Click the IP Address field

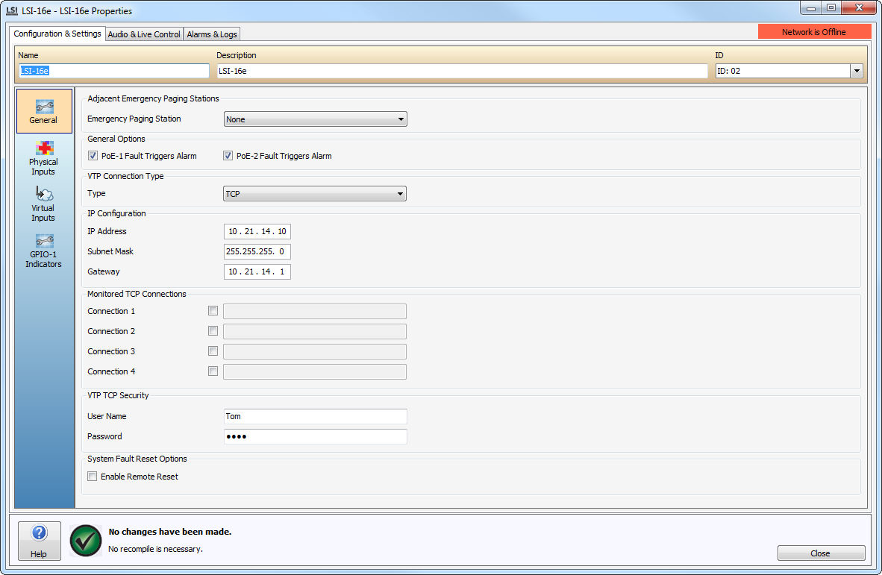257,232
